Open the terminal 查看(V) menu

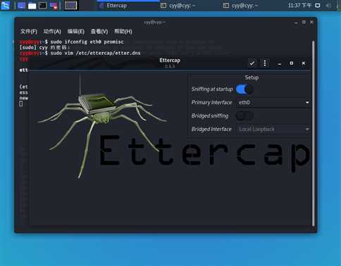pos(99,32)
